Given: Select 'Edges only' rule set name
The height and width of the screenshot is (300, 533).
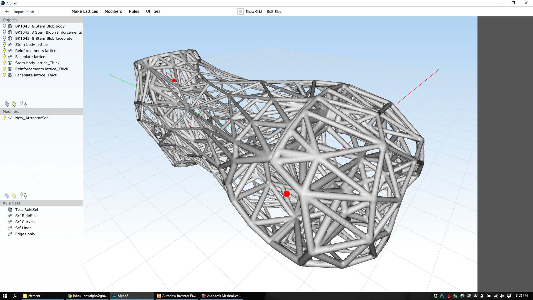Looking at the screenshot, I should [25, 234].
